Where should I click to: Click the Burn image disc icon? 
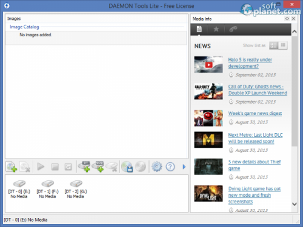(141, 166)
